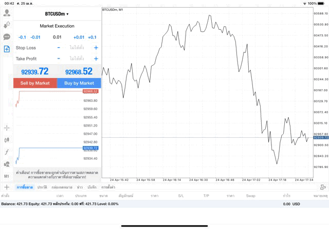Add +0.1 to trade volume
The image size is (329, 229).
coord(92,37)
